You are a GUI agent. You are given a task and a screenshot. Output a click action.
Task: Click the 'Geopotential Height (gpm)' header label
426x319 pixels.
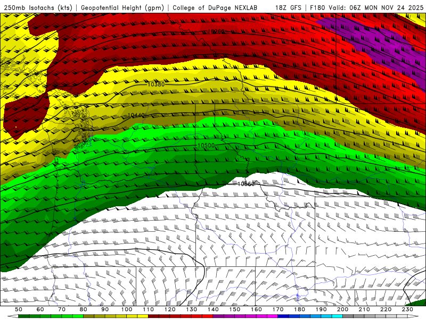(x=122, y=8)
